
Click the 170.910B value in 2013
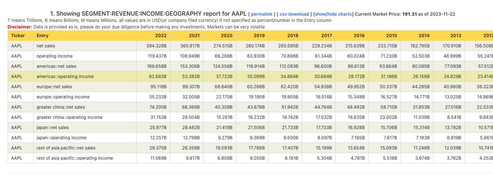point(452,46)
